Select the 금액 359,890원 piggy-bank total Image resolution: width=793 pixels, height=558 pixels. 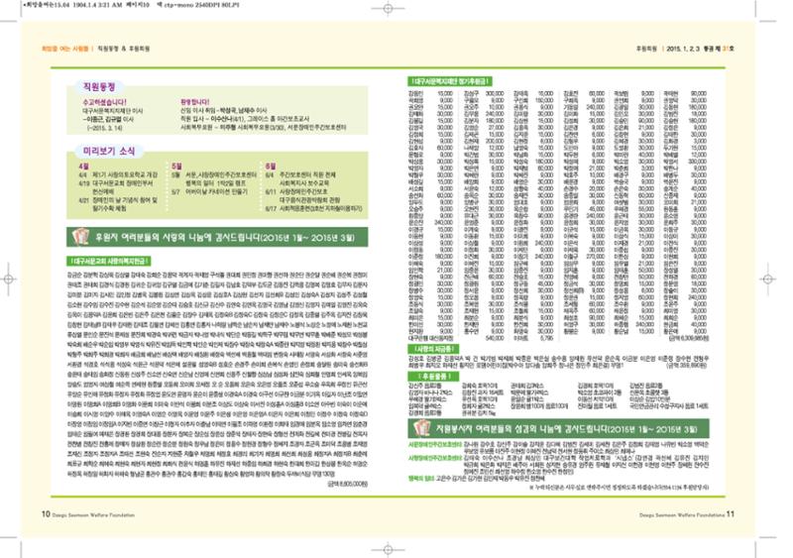coord(687,365)
